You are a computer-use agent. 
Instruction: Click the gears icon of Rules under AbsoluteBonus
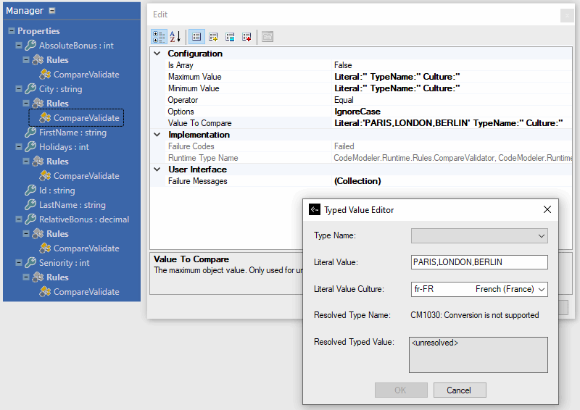(x=38, y=60)
